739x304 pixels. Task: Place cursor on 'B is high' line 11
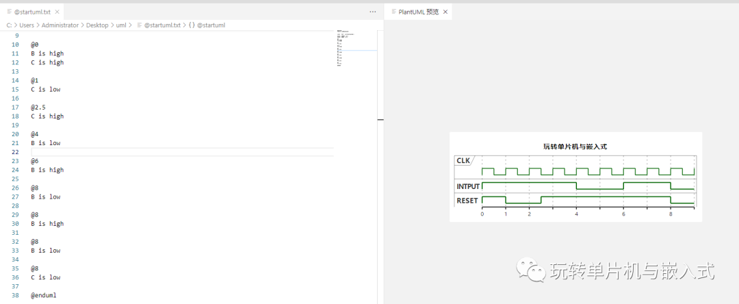(47, 53)
